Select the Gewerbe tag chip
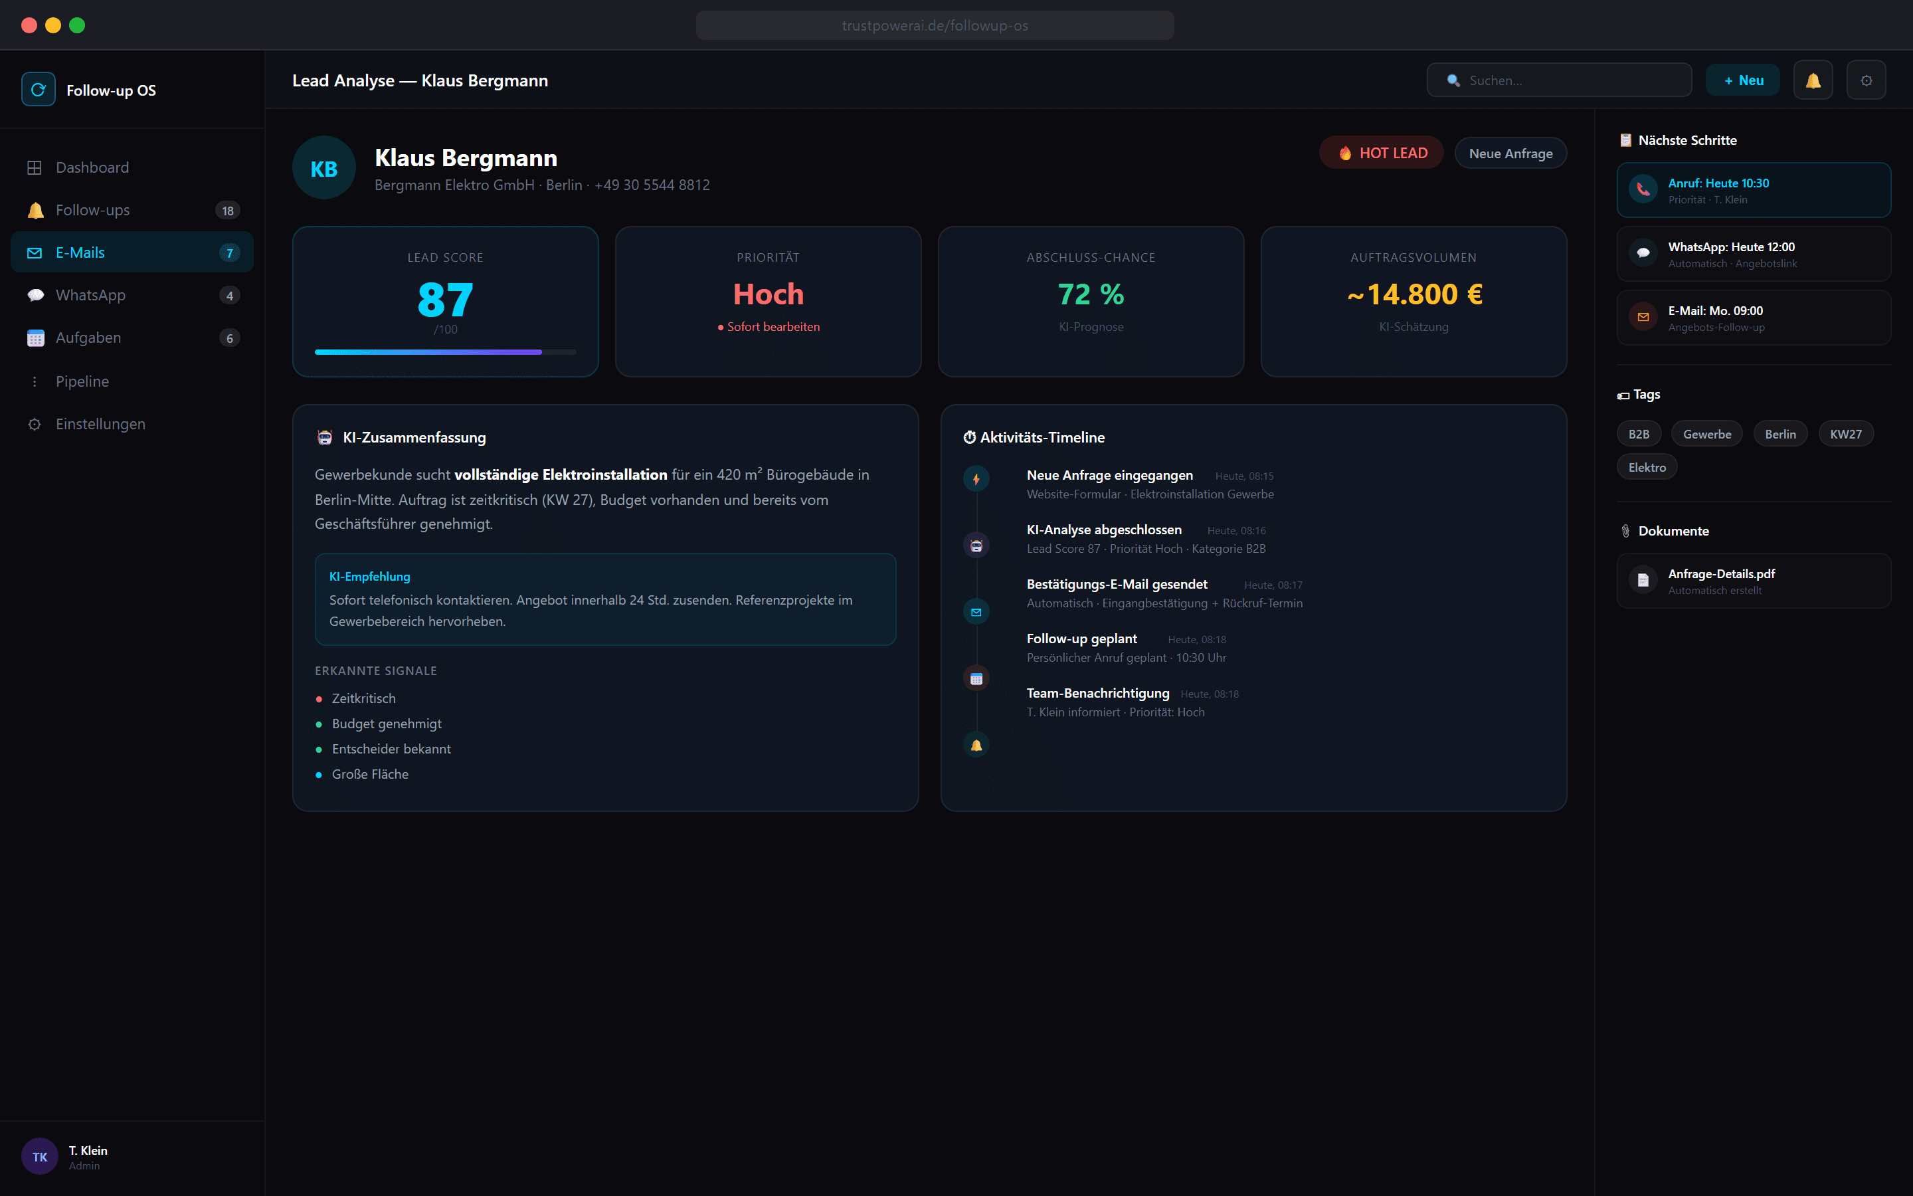The height and width of the screenshot is (1196, 1913). [1706, 433]
